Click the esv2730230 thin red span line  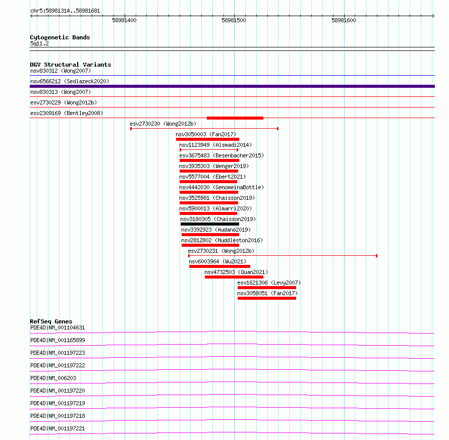pos(204,129)
